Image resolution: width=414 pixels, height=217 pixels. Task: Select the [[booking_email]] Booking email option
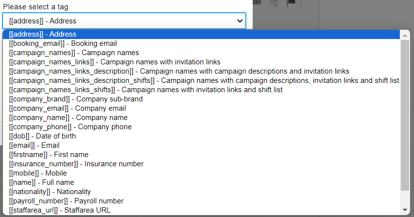point(201,43)
